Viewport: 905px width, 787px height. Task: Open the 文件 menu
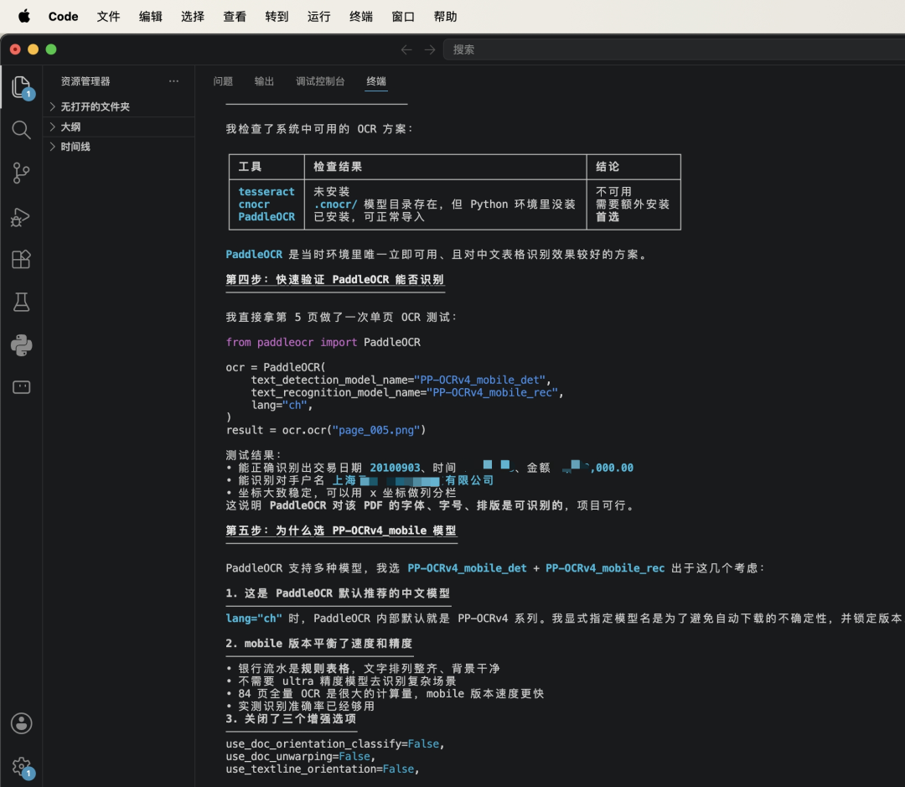point(108,16)
